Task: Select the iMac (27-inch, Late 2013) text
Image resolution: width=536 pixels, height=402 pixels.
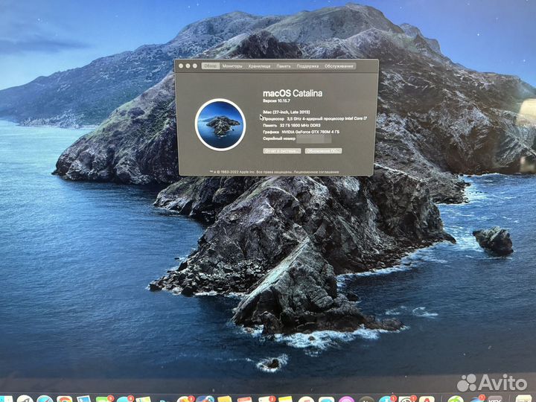Action: click(286, 112)
